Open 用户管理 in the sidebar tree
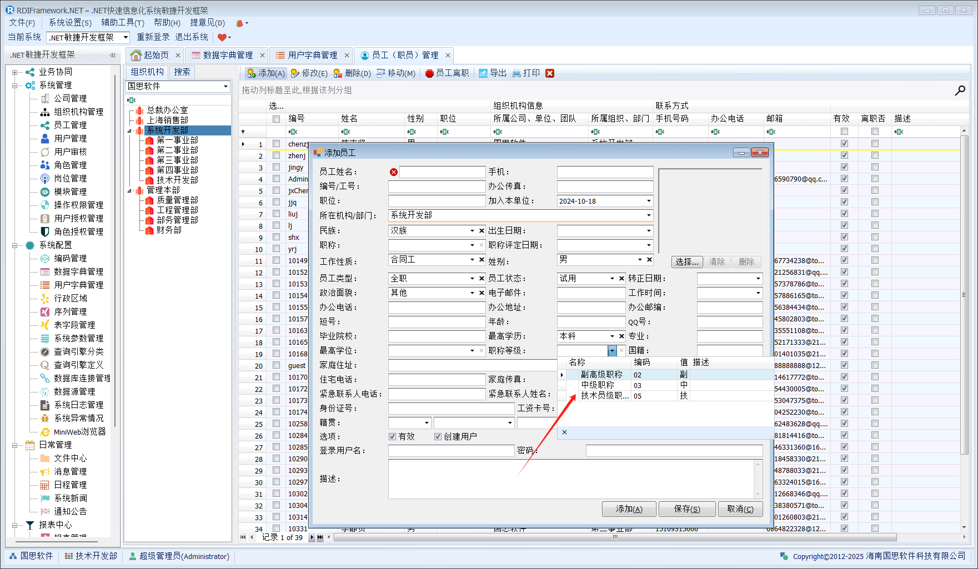Image resolution: width=978 pixels, height=569 pixels. point(70,138)
